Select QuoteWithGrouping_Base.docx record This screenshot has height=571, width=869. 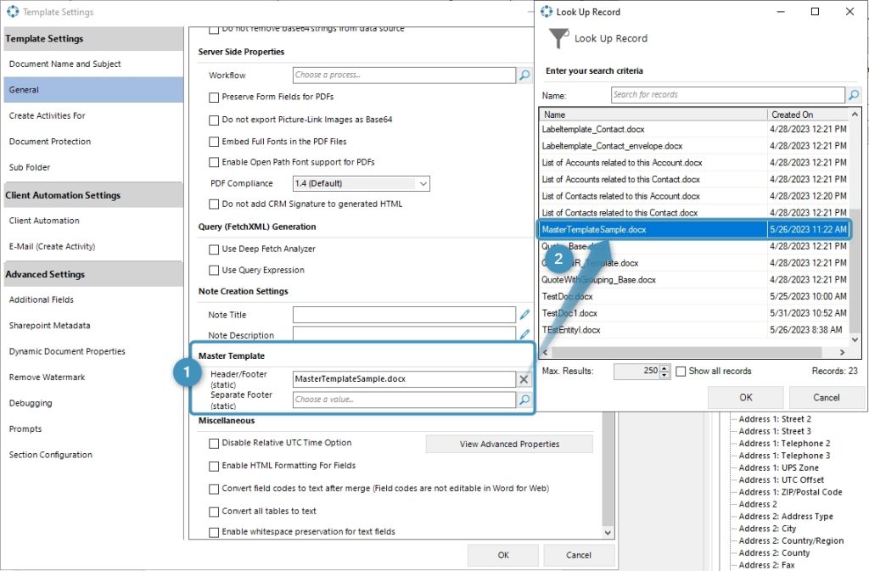(x=694, y=280)
